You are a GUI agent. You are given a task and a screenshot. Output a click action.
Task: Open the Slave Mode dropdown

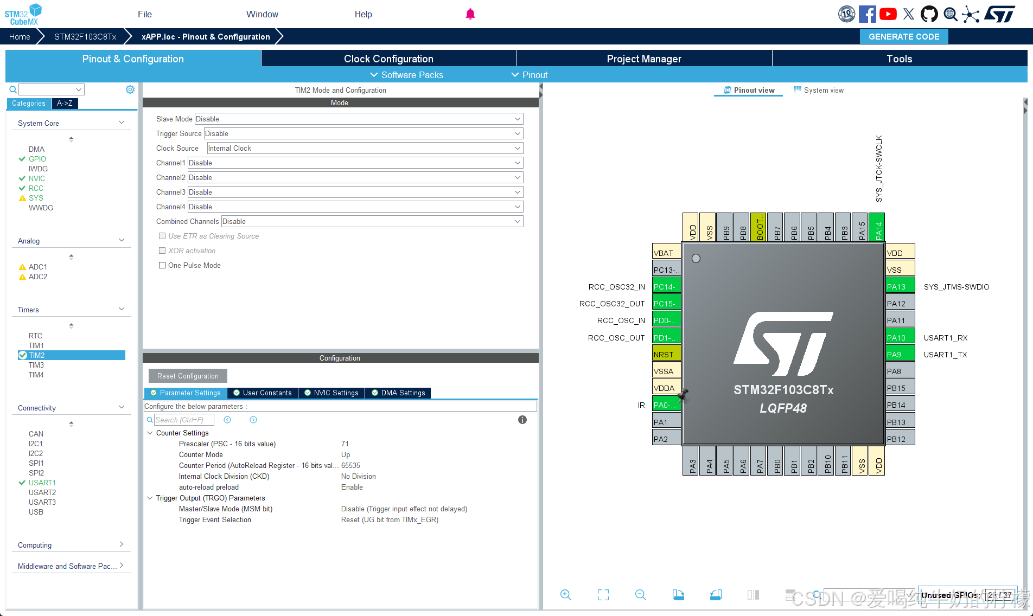pyautogui.click(x=359, y=119)
